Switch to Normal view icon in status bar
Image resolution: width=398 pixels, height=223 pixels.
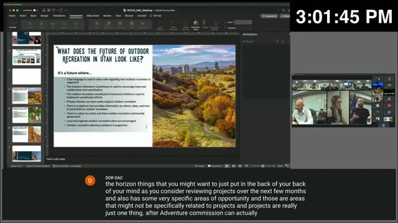(x=227, y=166)
